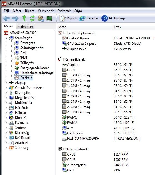155x175 pixels.
Task: Select Számítógépnév in the tree
Action: [x=31, y=48]
